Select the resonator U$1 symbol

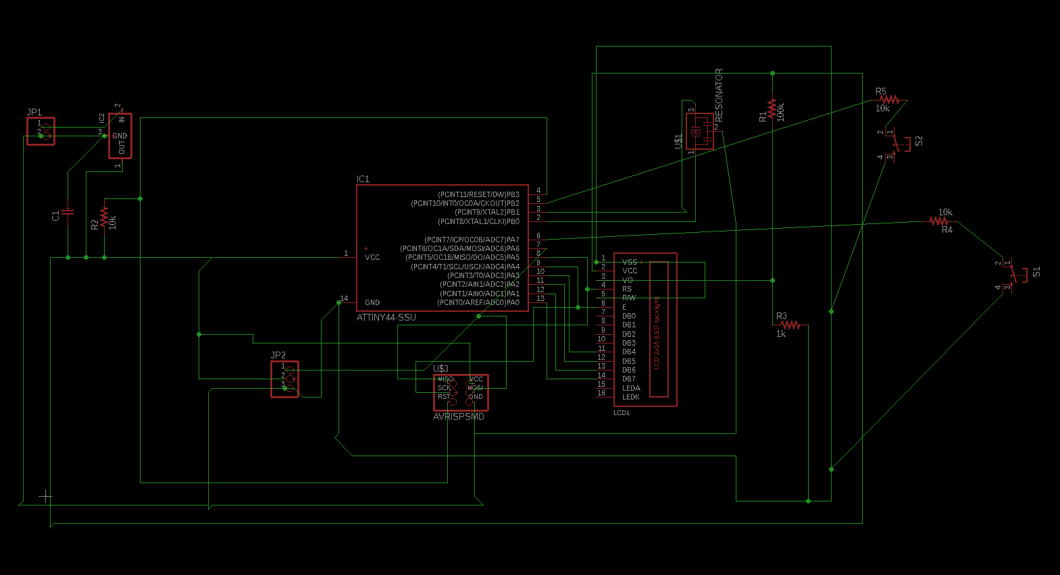coord(700,131)
